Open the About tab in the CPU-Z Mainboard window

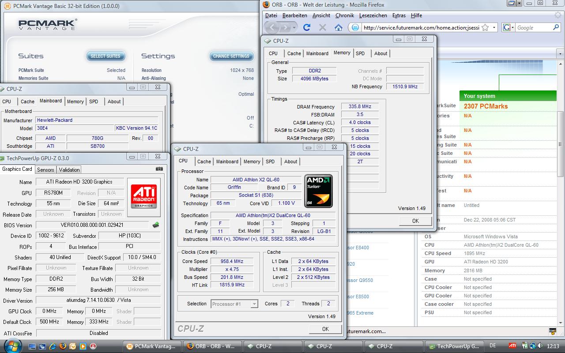click(x=114, y=101)
